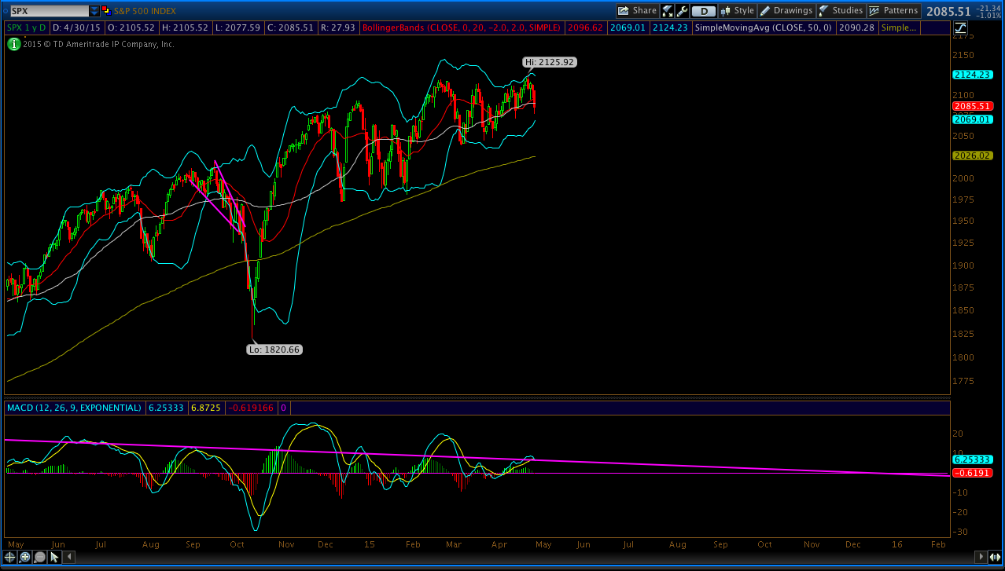Open the Drawings dropdown menu

(x=786, y=11)
